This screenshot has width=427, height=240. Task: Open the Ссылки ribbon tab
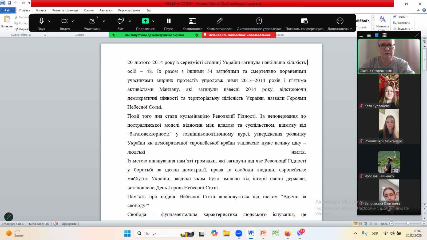(89, 10)
